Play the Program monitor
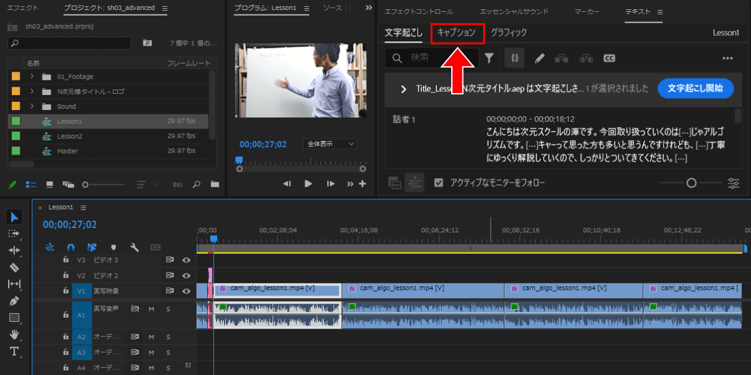 308,184
